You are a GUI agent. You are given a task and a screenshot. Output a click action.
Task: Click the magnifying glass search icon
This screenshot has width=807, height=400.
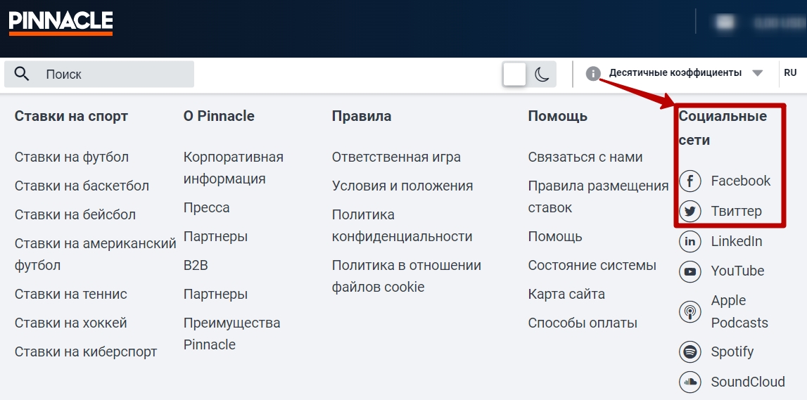(x=22, y=74)
